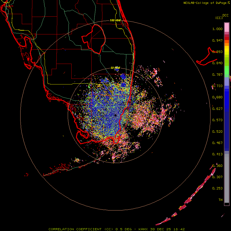This screenshot has height=231, width=231.
Task: Select the 0.627 scale value
Action: click(217, 109)
